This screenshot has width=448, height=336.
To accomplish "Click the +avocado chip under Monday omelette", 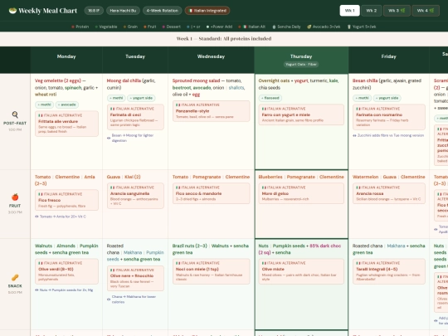I will (67, 105).
